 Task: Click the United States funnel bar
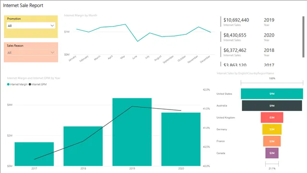tap(272, 94)
